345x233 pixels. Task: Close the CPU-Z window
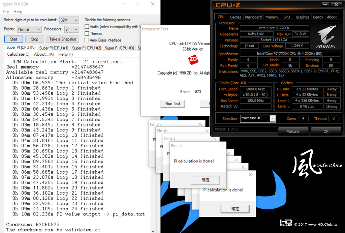[336, 4]
